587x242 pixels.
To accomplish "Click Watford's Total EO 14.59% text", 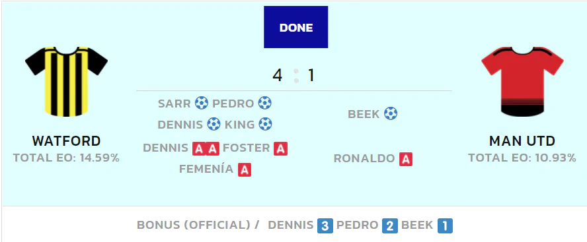I will click(66, 158).
